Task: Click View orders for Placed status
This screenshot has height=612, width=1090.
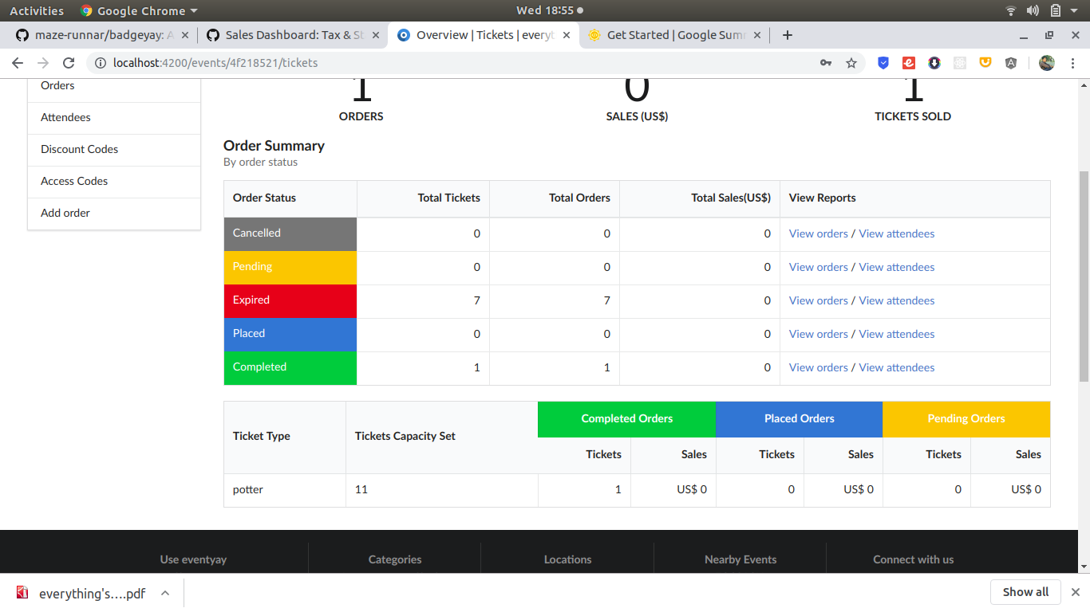Action: [818, 334]
